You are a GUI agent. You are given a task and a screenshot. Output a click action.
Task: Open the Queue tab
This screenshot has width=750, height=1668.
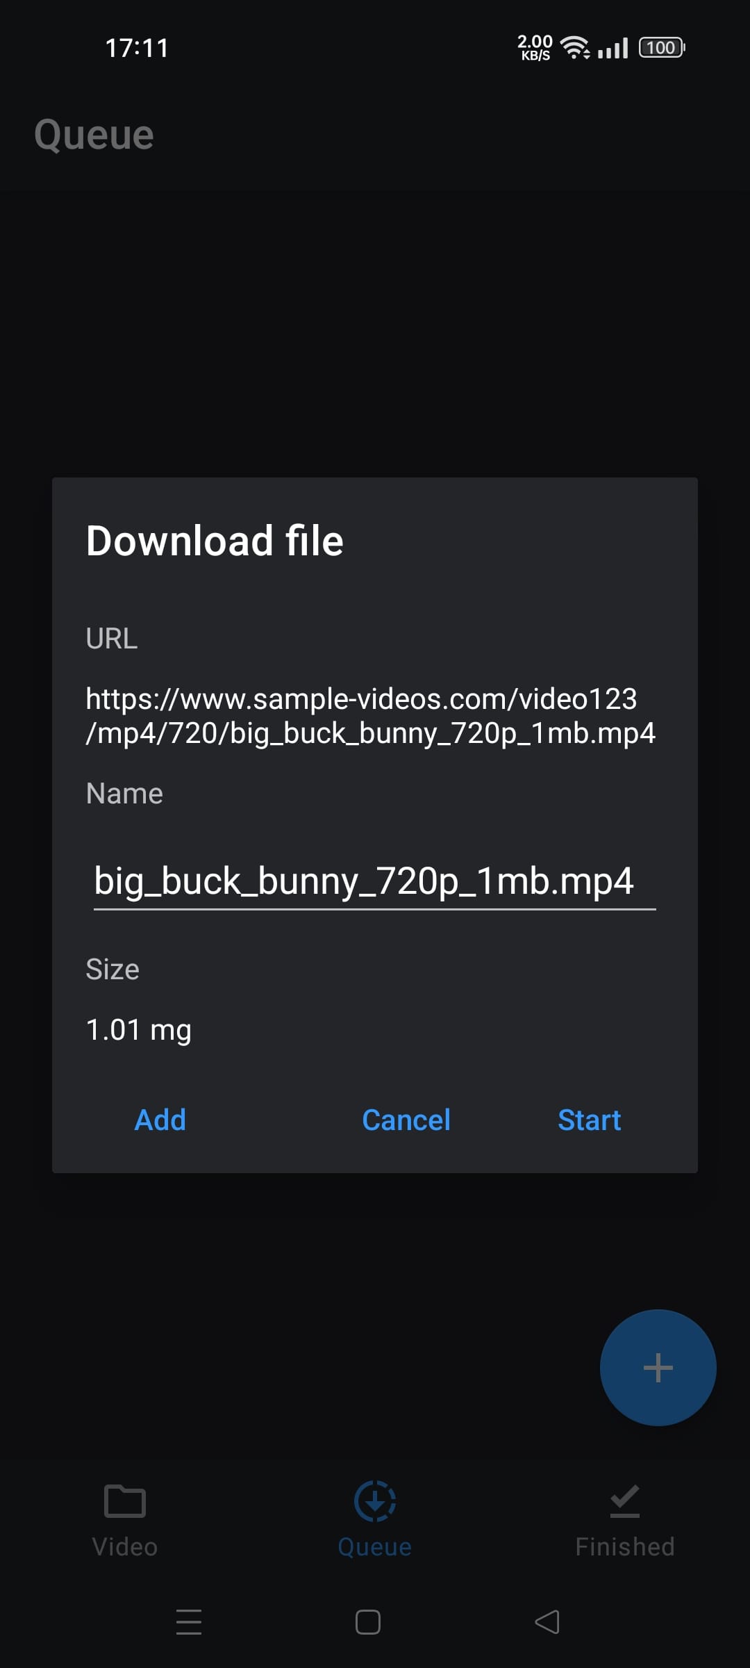[374, 1526]
